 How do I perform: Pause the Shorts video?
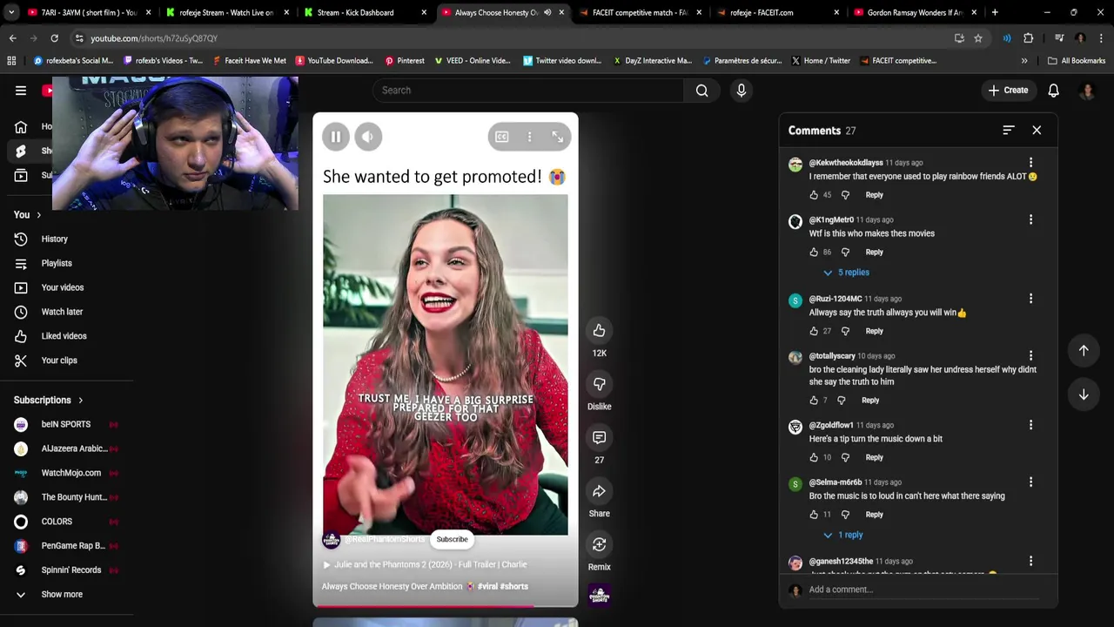(335, 137)
